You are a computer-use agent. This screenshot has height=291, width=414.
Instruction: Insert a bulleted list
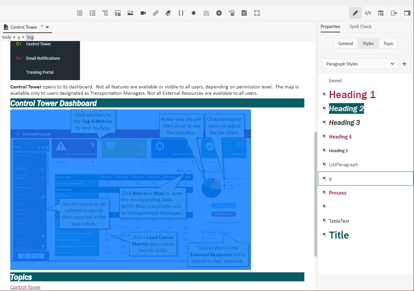click(x=80, y=13)
